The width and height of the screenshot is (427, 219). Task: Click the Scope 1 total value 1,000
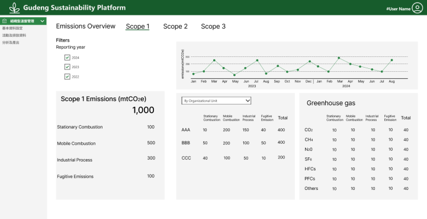[x=143, y=110]
